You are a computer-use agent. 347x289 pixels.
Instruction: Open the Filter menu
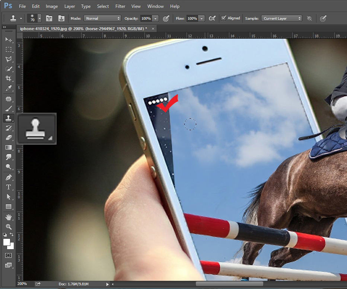[x=120, y=6]
